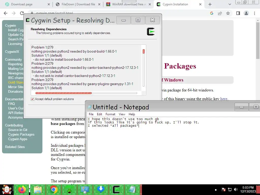Close the Download page tab

[49, 4]
